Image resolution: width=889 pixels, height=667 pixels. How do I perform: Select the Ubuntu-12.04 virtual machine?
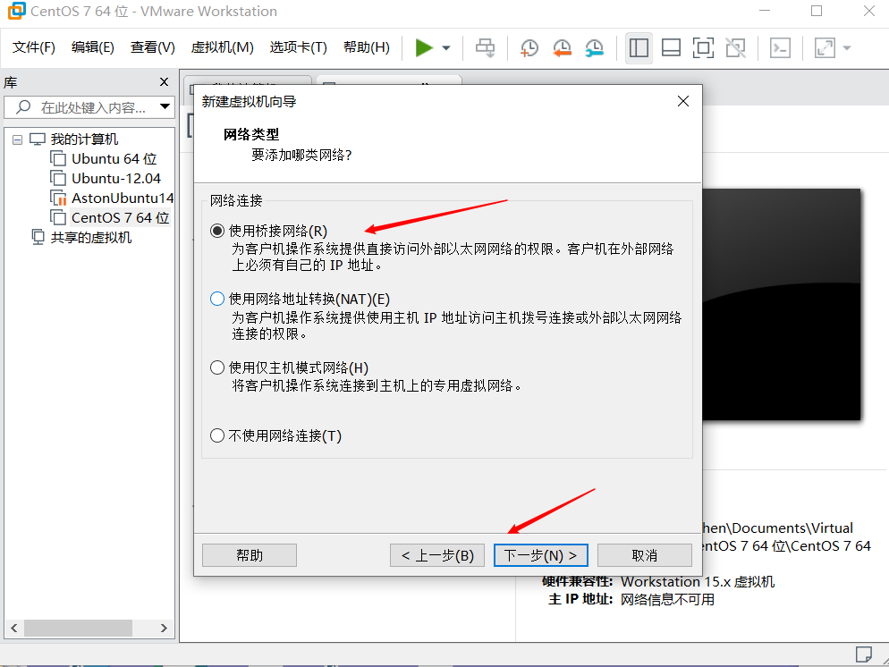[116, 179]
